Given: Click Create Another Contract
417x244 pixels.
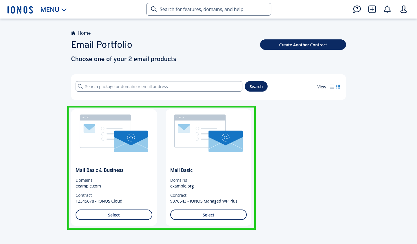Looking at the screenshot, I should (303, 45).
